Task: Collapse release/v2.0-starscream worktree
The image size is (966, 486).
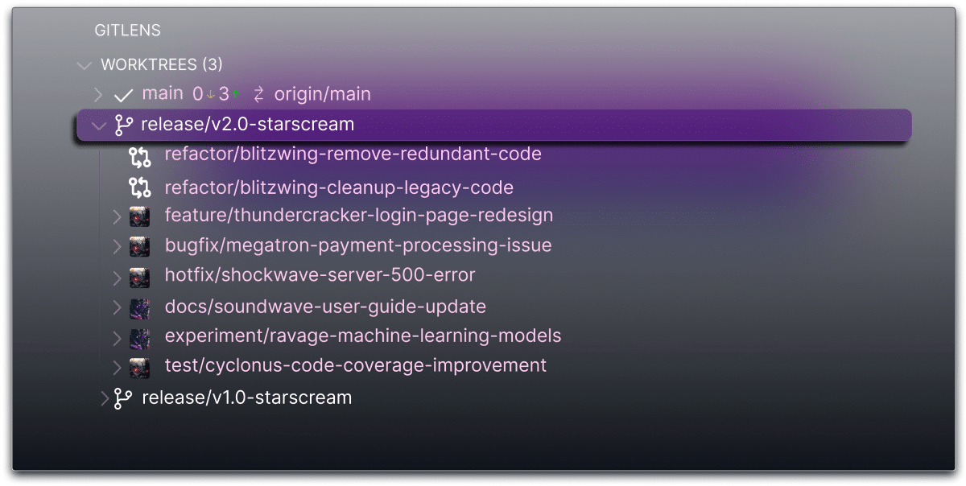Action: point(98,124)
